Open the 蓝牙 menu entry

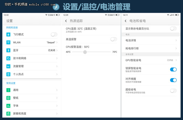(32, 50)
